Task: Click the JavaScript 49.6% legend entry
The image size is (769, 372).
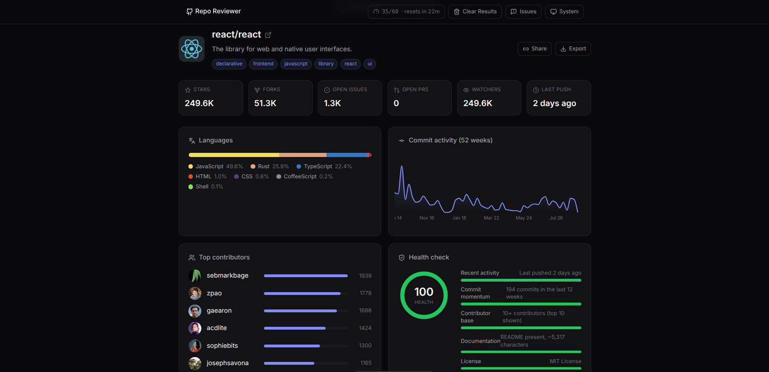Action: click(x=215, y=166)
